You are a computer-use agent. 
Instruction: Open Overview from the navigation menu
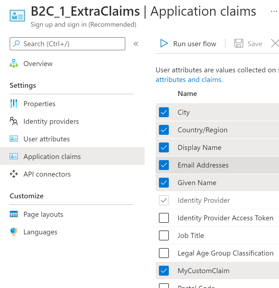click(38, 63)
